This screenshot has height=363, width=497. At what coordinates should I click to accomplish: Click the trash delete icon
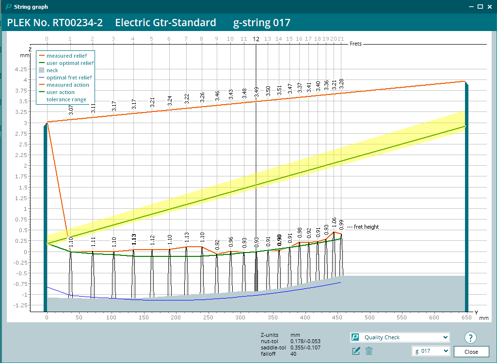[369, 351]
